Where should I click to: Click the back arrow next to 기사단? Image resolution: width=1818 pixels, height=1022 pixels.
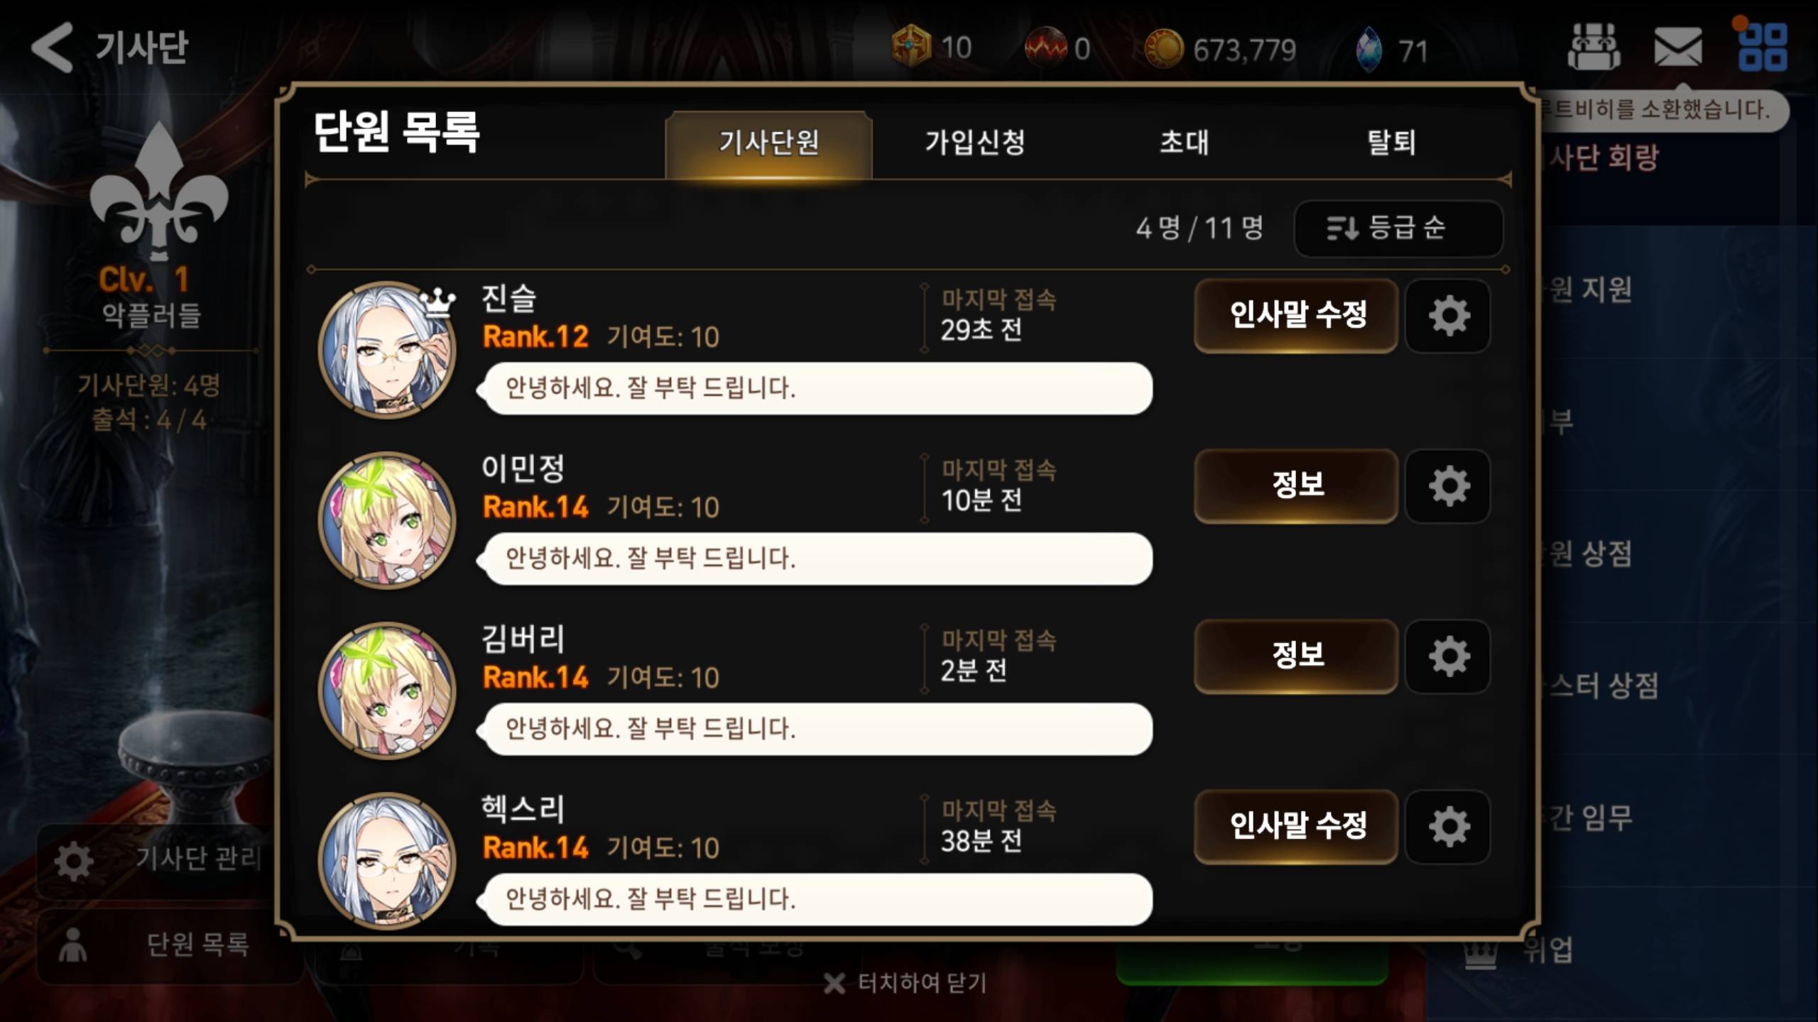pos(52,48)
